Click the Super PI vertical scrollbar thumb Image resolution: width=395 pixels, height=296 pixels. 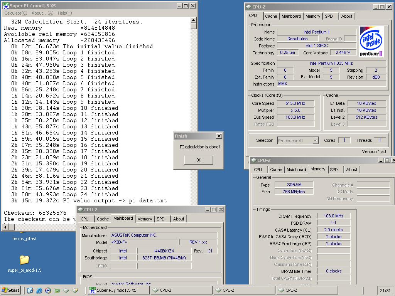194,26
